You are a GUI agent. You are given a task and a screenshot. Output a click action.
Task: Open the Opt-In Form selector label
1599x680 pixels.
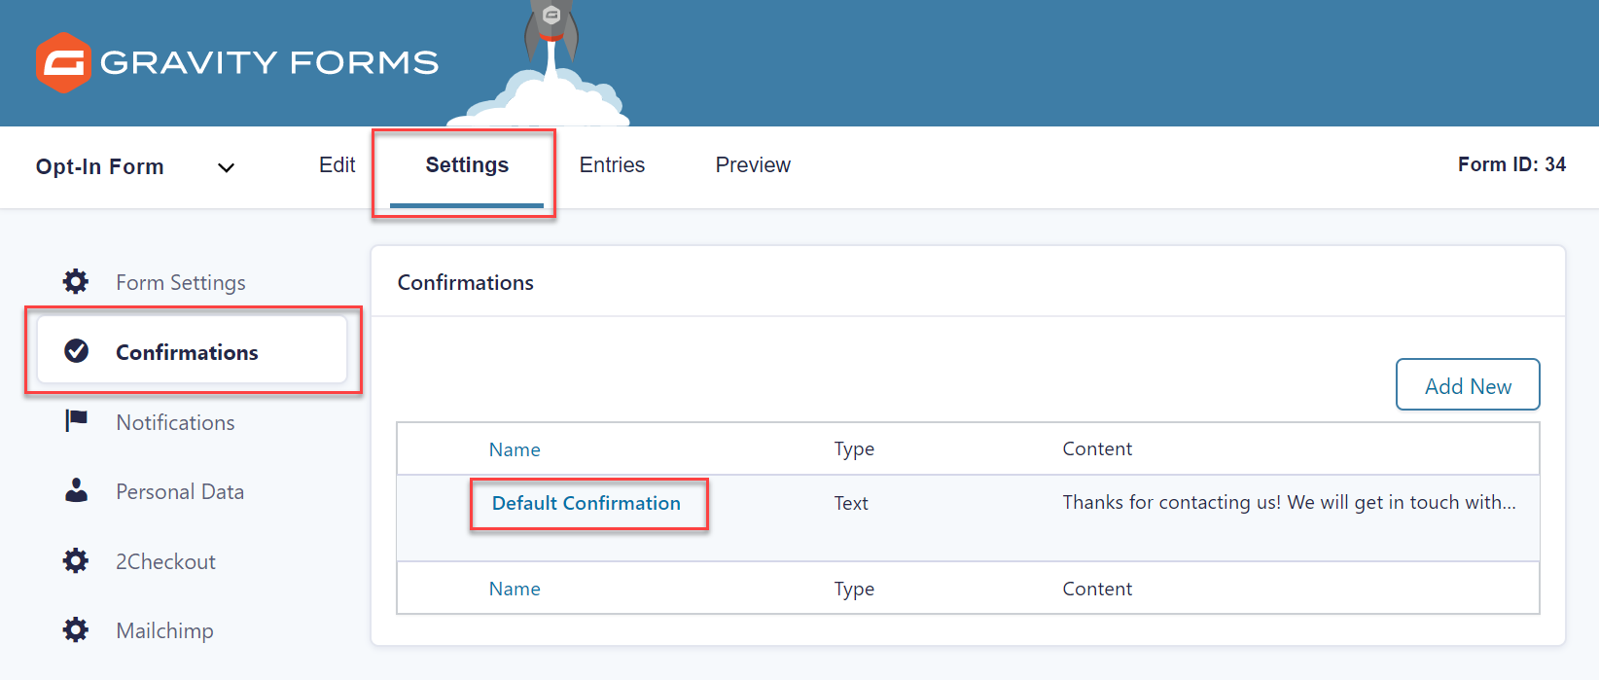coord(100,166)
